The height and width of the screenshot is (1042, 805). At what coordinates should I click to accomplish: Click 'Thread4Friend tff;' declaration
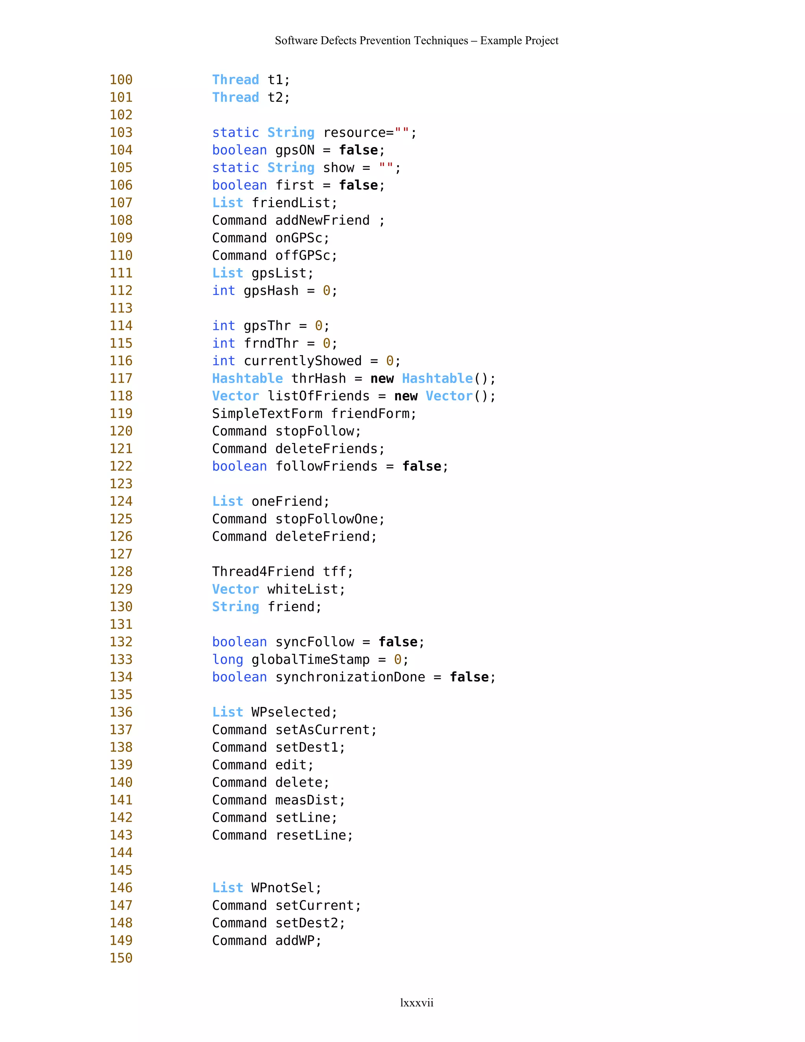click(282, 572)
